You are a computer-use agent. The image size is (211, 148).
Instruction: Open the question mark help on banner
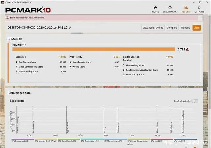click(x=200, y=17)
